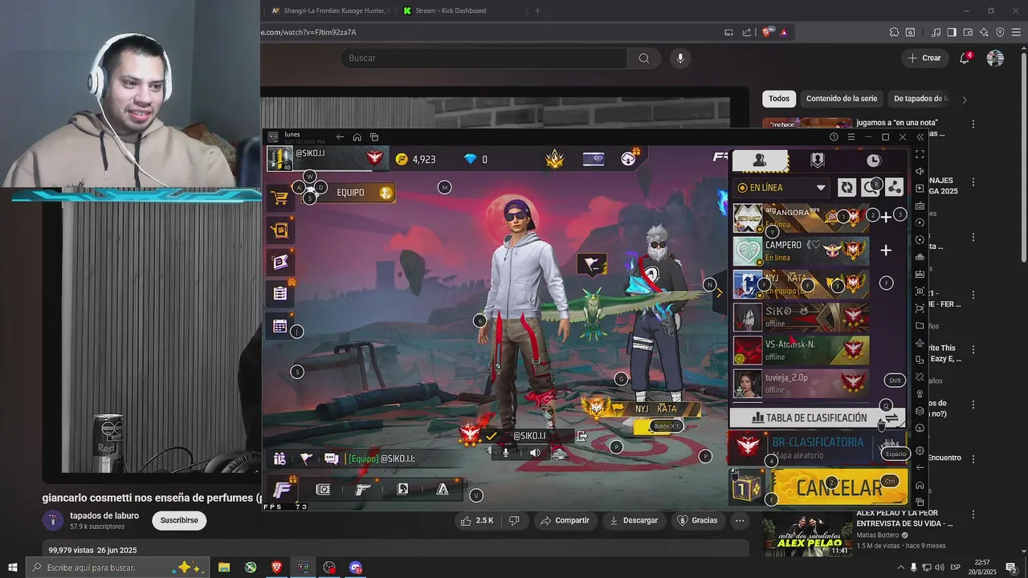The height and width of the screenshot is (578, 1028).
Task: Open Discord from the taskbar
Action: (356, 568)
